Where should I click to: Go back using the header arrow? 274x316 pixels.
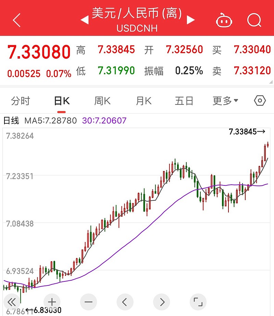point(17,20)
